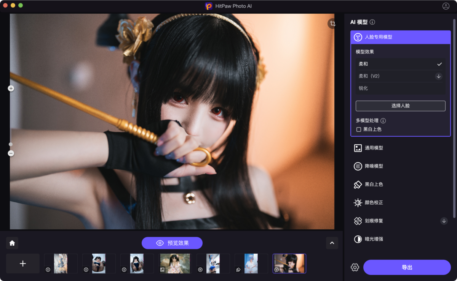Click the paint bucket icon beside 黑白上色

[x=358, y=185]
